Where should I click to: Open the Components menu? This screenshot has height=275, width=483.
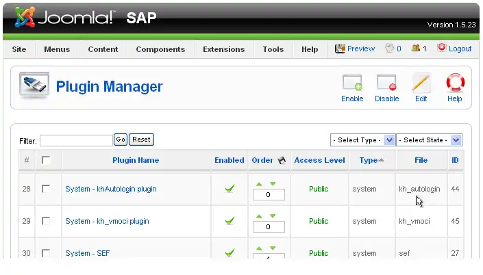point(160,49)
